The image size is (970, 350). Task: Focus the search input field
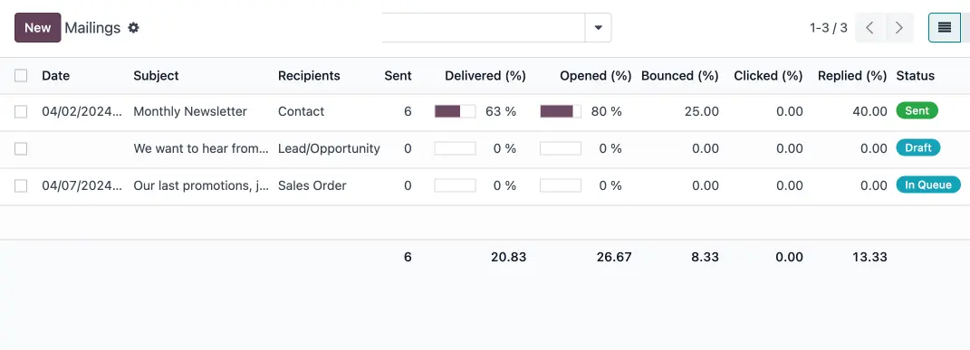tap(483, 28)
